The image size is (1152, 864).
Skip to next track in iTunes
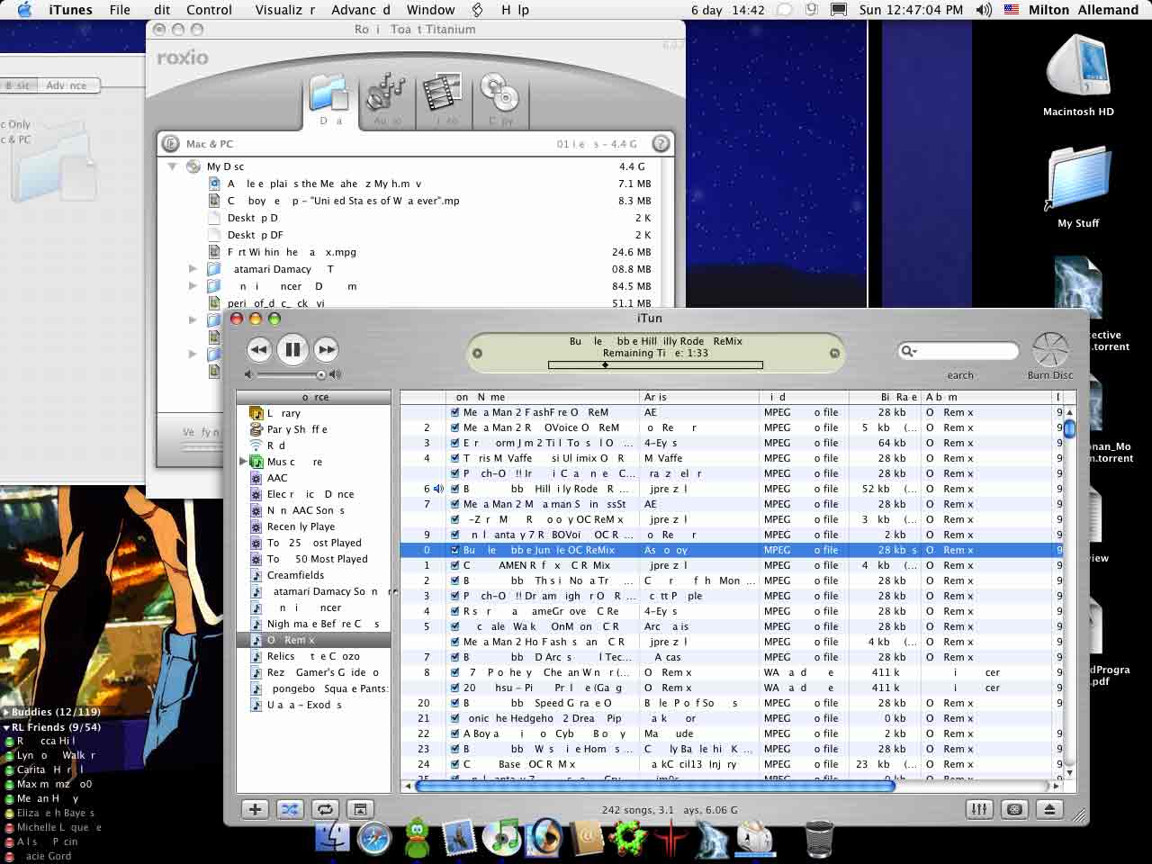(326, 349)
